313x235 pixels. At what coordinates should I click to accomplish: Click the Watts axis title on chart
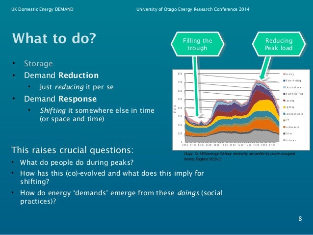click(x=175, y=108)
